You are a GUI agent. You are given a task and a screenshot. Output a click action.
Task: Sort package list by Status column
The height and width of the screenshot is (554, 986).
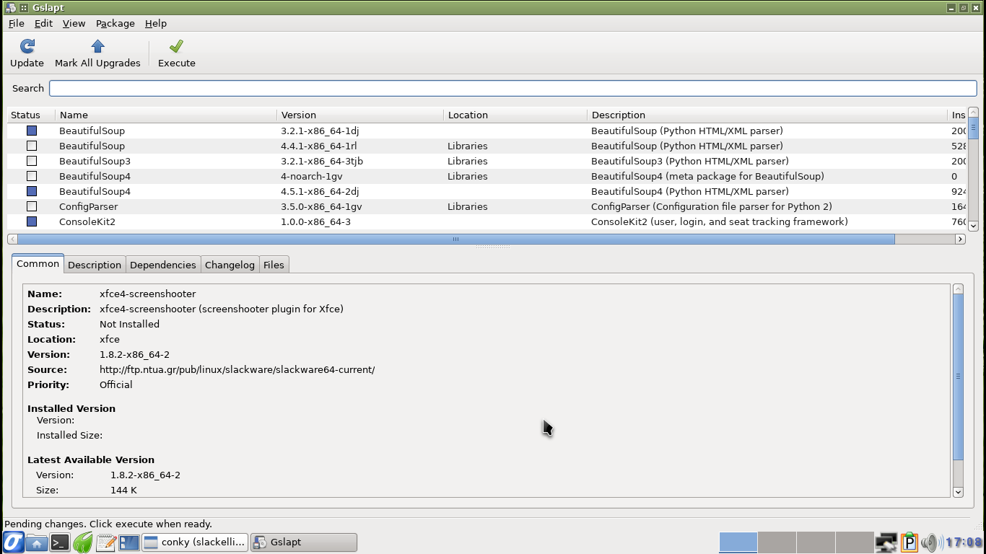coord(31,115)
